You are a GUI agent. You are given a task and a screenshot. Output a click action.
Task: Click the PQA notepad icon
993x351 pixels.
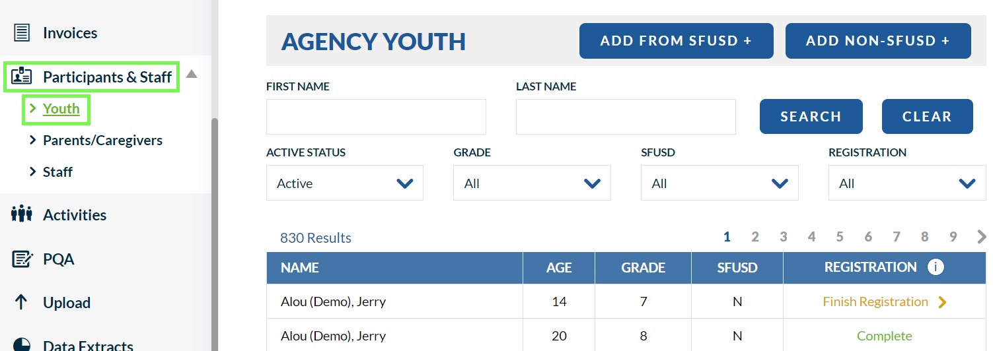coord(22,259)
